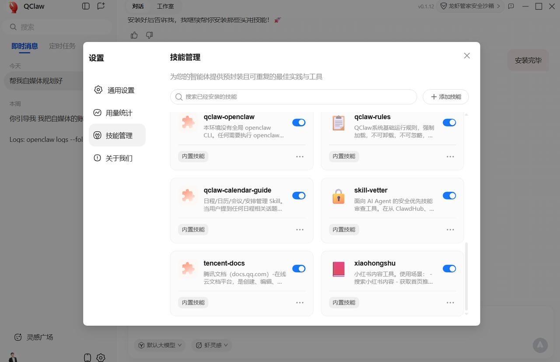Viewport: 560px width, 362px height.
Task: Open 关于我们 in settings sidebar
Action: point(117,158)
